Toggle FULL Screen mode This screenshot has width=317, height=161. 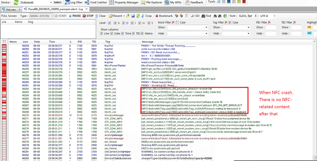[9, 16]
